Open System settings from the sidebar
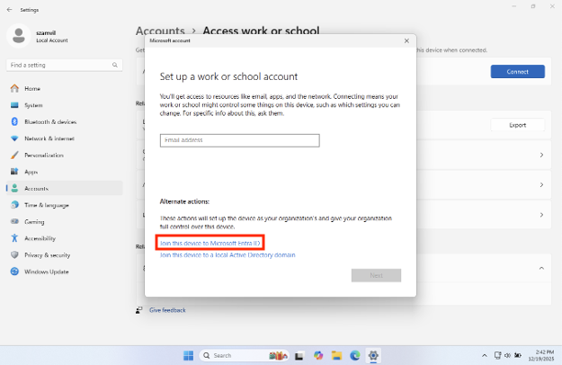The width and height of the screenshot is (562, 365). 33,105
